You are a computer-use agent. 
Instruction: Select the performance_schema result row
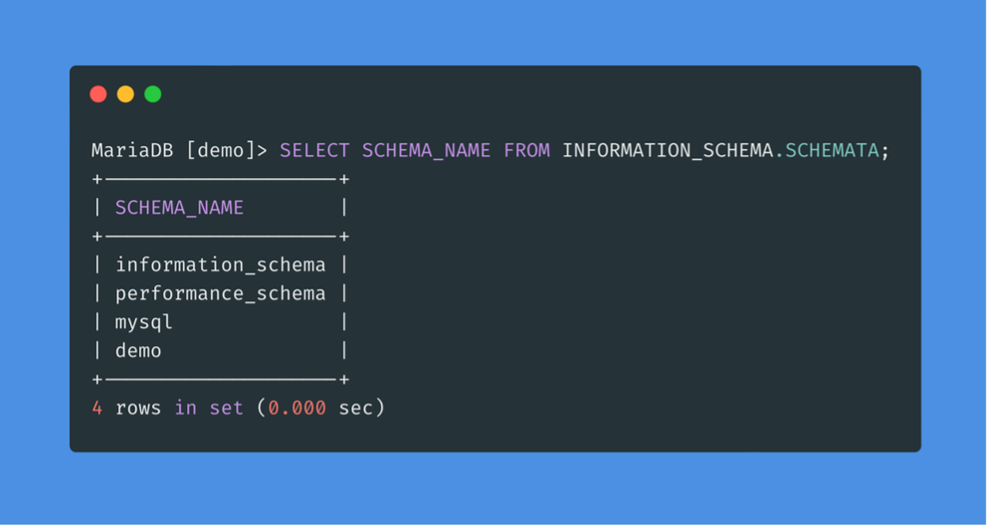pyautogui.click(x=220, y=293)
